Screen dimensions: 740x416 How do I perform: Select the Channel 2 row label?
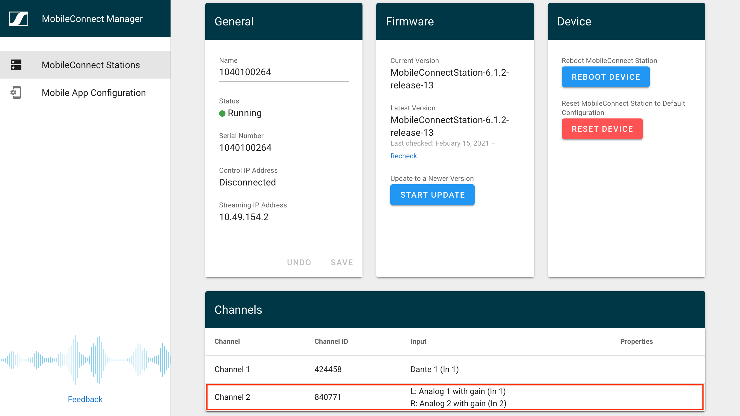click(x=232, y=397)
